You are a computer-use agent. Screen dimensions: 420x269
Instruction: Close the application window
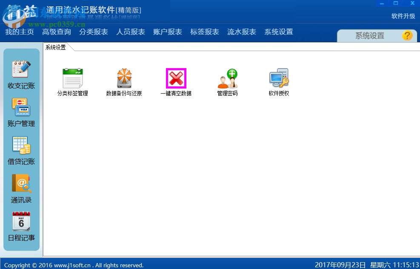[x=412, y=3]
